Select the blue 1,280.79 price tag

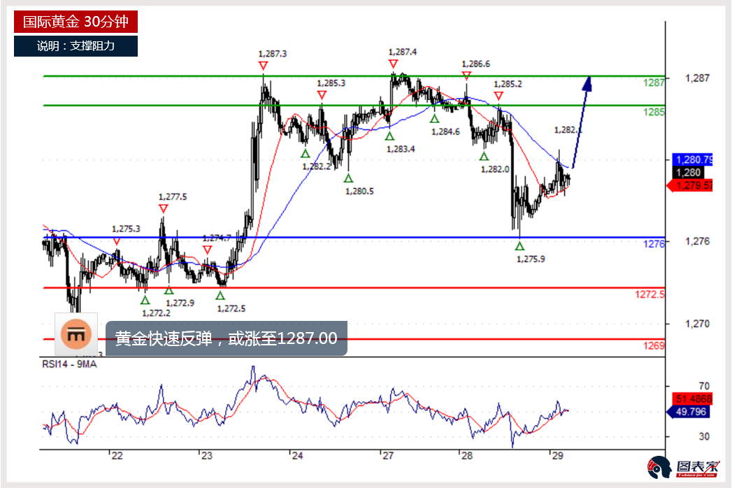pos(692,159)
